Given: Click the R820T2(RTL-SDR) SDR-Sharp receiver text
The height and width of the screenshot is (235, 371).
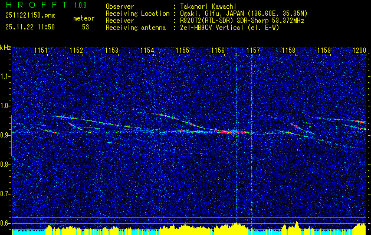Looking at the screenshot, I should pyautogui.click(x=242, y=21).
